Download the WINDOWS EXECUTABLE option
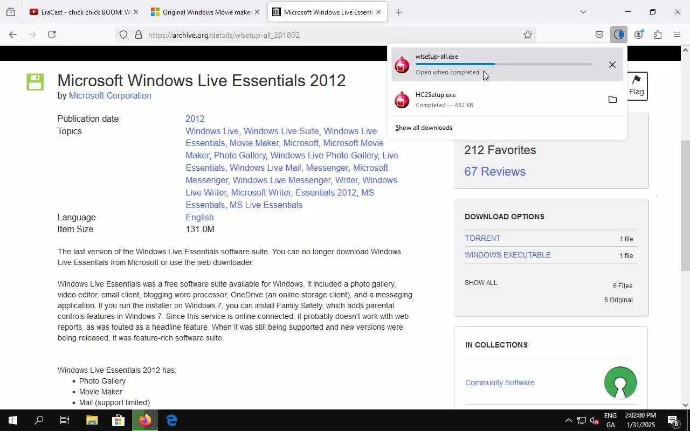The height and width of the screenshot is (431, 690). point(508,255)
